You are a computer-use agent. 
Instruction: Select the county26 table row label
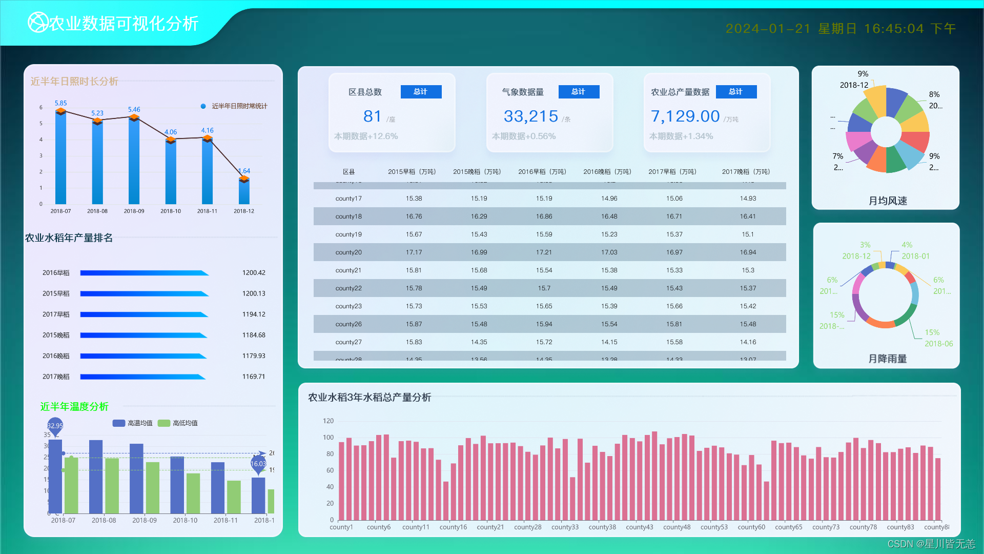348,324
